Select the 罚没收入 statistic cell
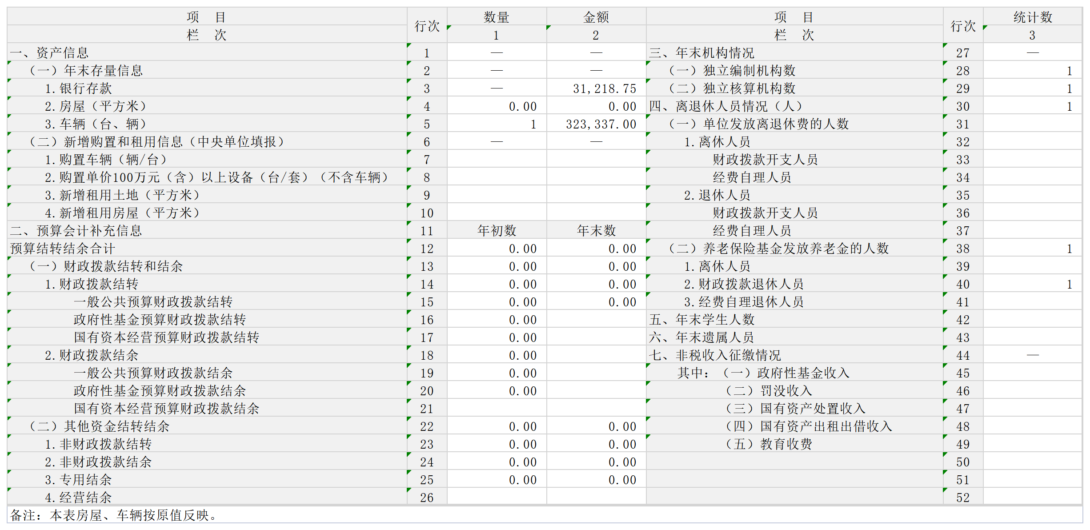1090x530 pixels. tap(1032, 391)
